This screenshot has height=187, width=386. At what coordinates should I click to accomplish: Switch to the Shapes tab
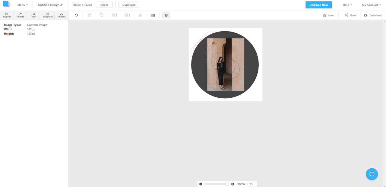tap(62, 15)
